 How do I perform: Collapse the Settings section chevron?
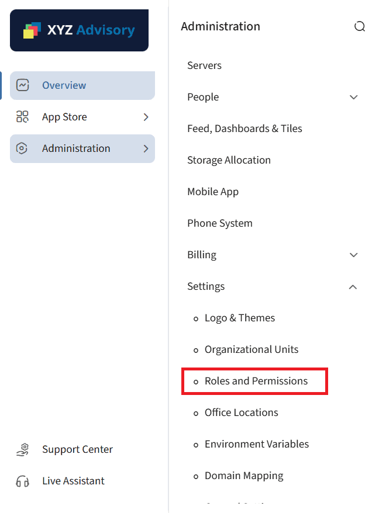tap(353, 286)
